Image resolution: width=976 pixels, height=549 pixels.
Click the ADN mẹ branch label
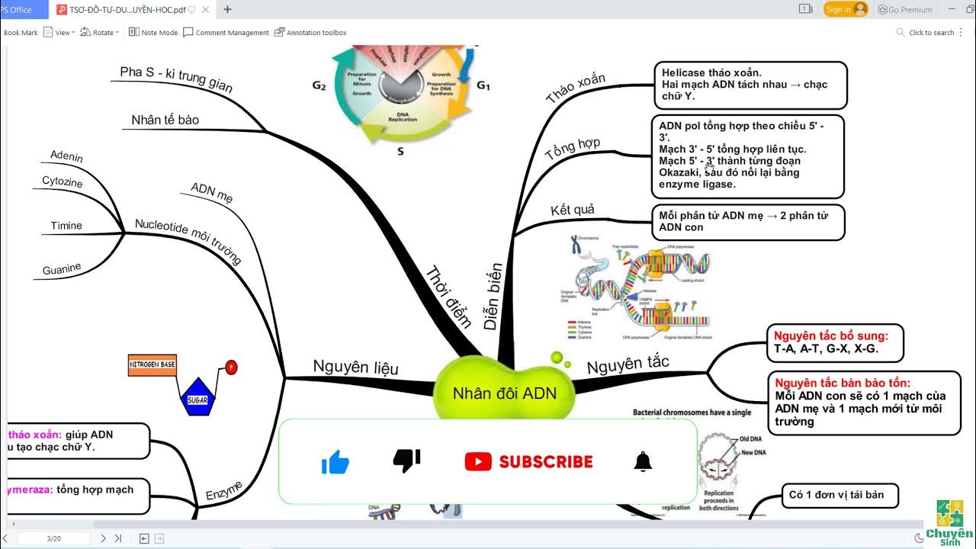point(211,193)
